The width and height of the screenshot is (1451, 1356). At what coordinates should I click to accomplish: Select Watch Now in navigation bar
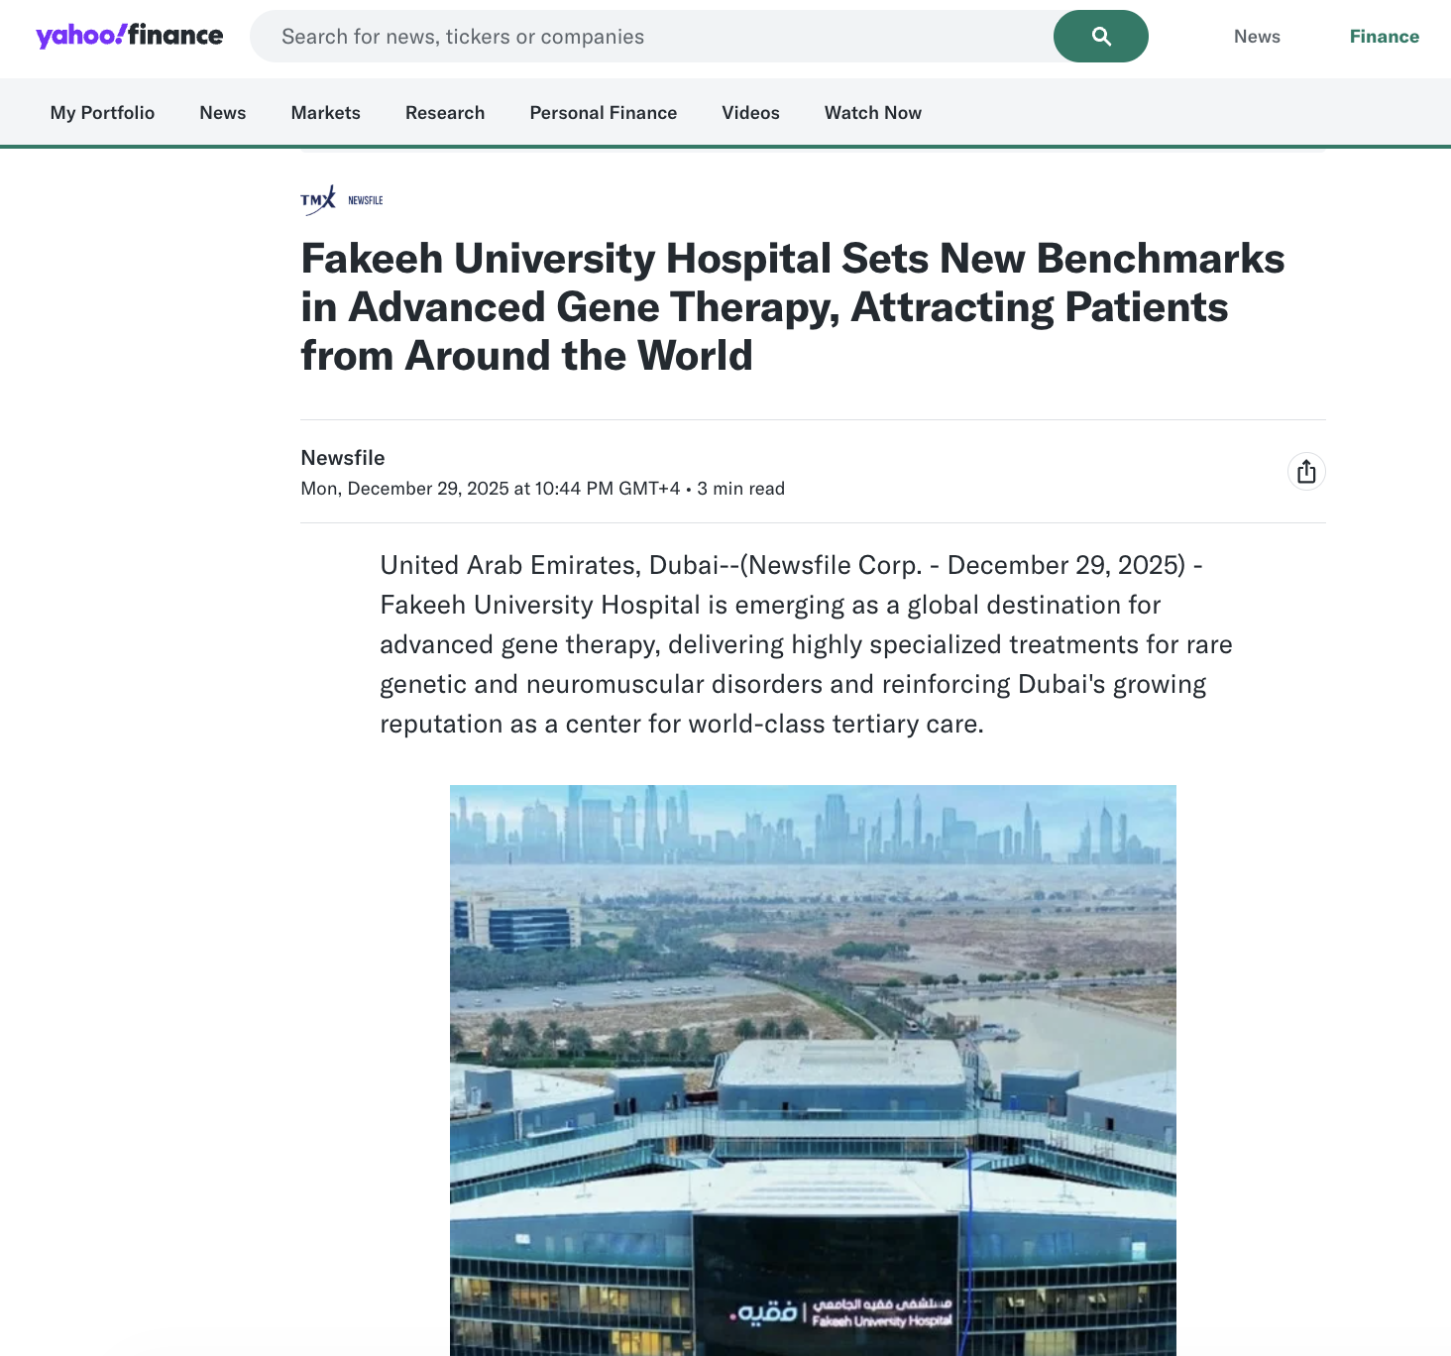tap(873, 113)
